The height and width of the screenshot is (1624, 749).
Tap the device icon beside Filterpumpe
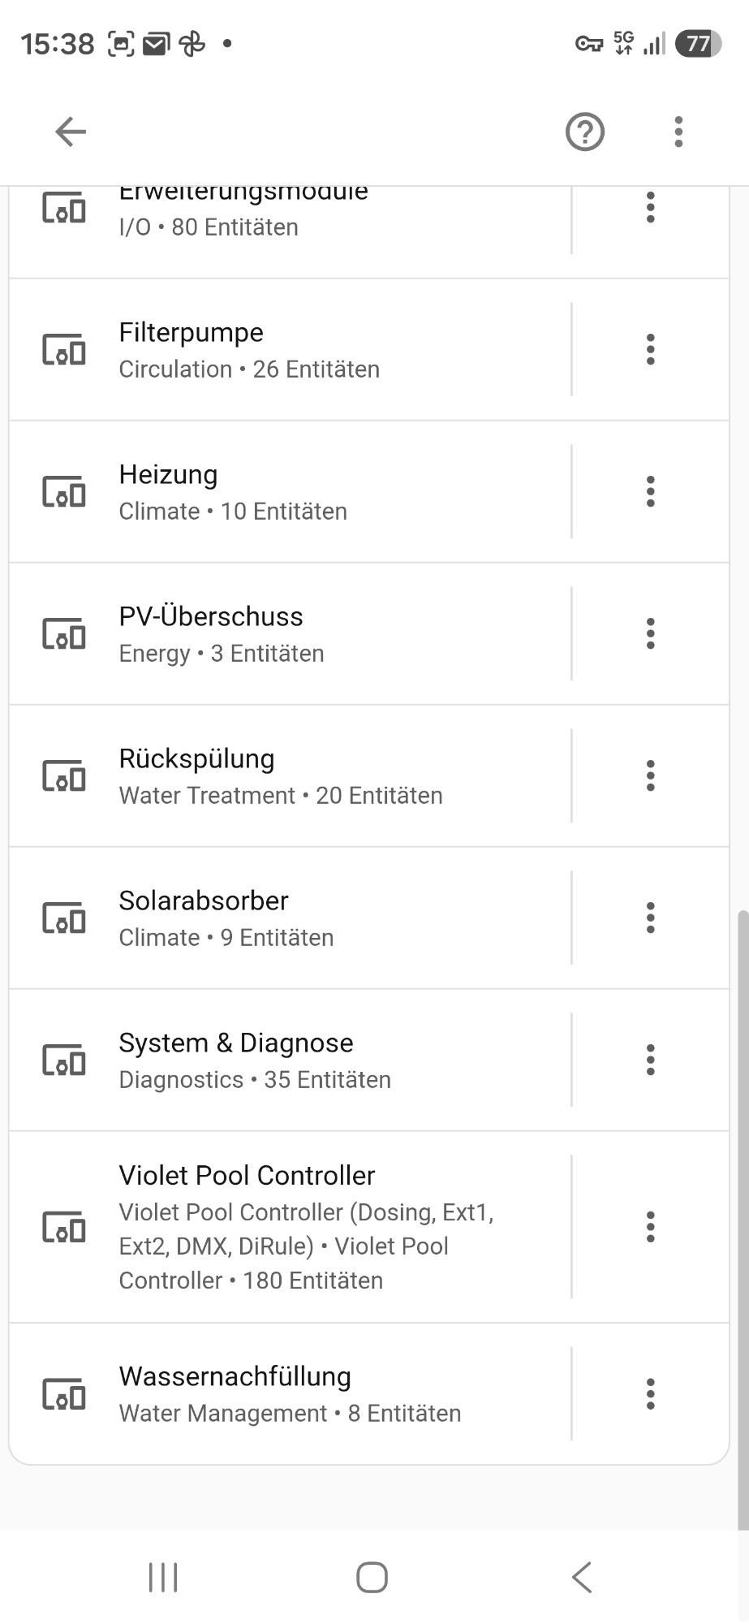click(x=64, y=349)
